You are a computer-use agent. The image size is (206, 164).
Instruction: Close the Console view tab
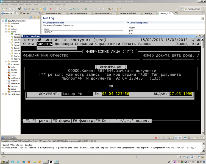12,138
